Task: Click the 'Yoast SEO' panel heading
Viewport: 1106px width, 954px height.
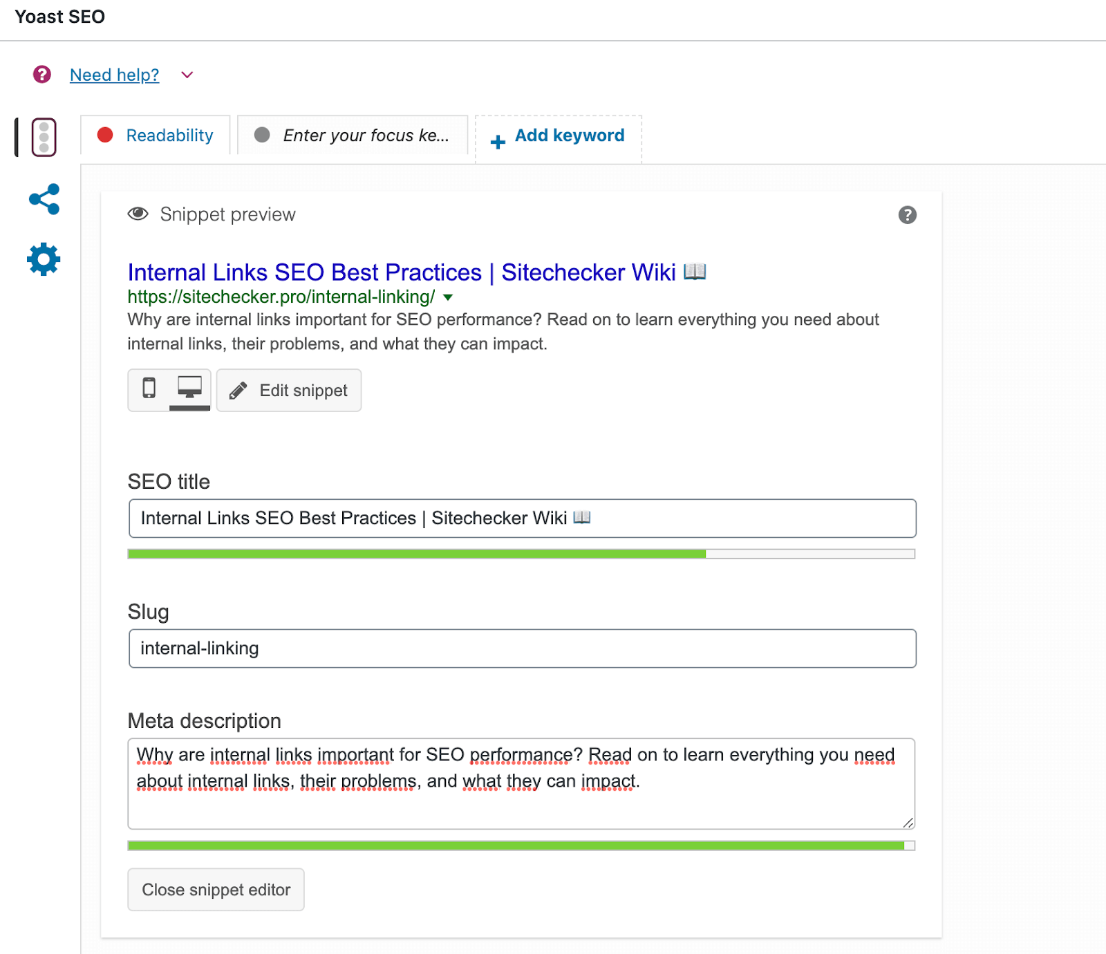Action: pos(60,17)
